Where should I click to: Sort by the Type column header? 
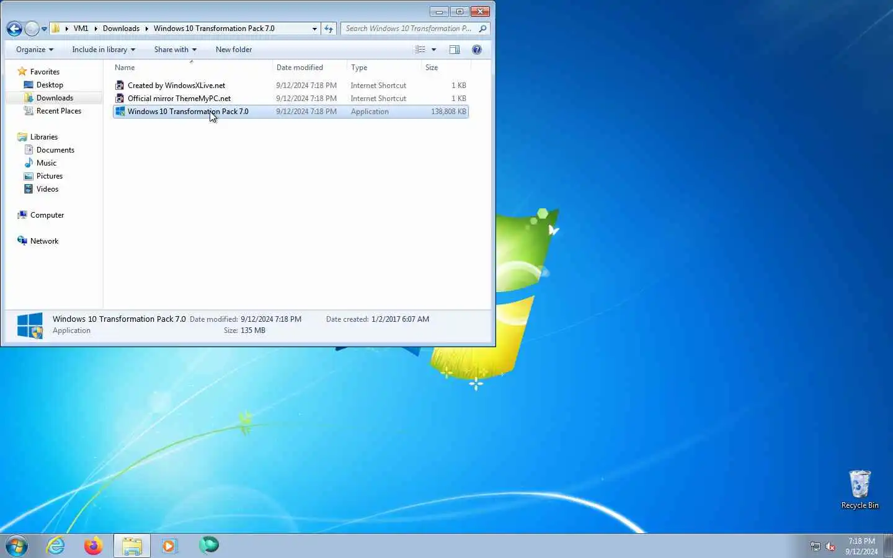point(384,68)
